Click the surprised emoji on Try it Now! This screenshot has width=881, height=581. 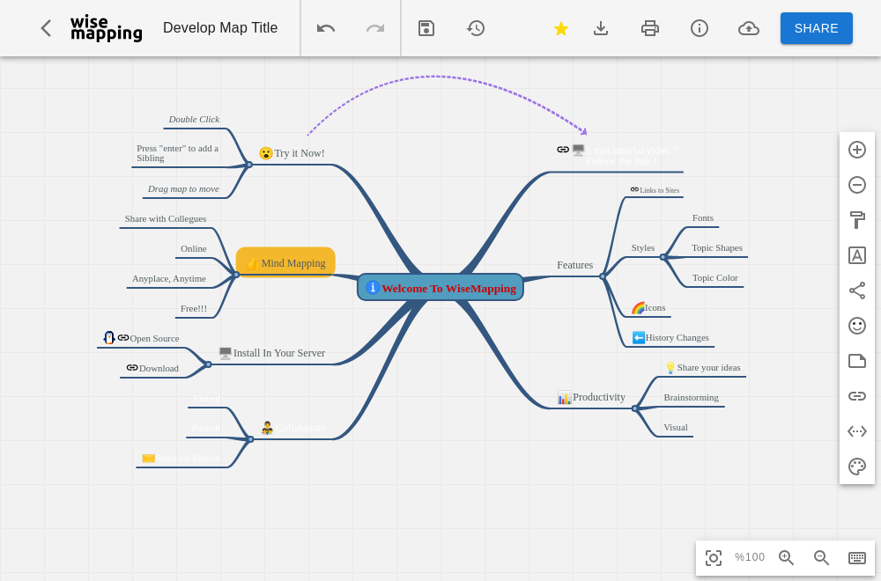pyautogui.click(x=266, y=153)
